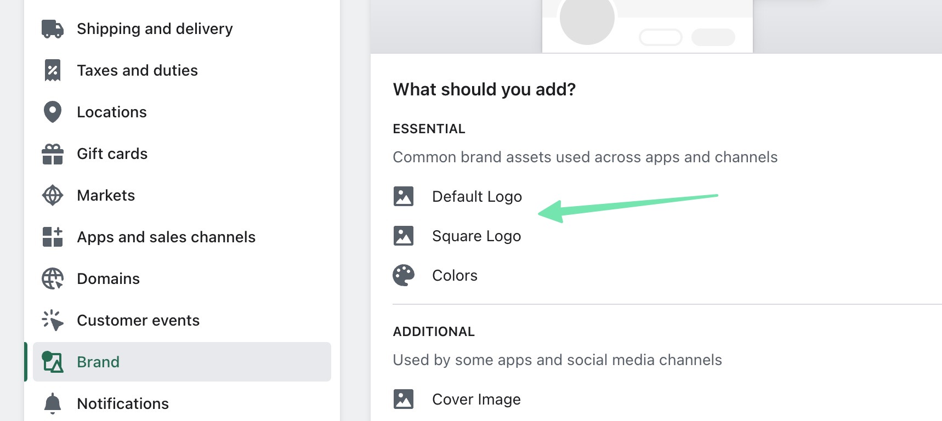
Task: Choose the Default Logo option
Action: 476,196
